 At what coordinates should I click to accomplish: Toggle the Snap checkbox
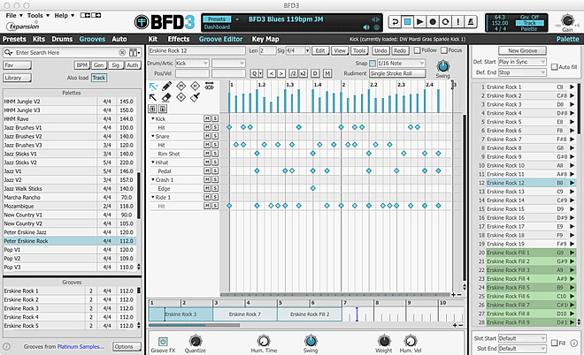point(373,64)
